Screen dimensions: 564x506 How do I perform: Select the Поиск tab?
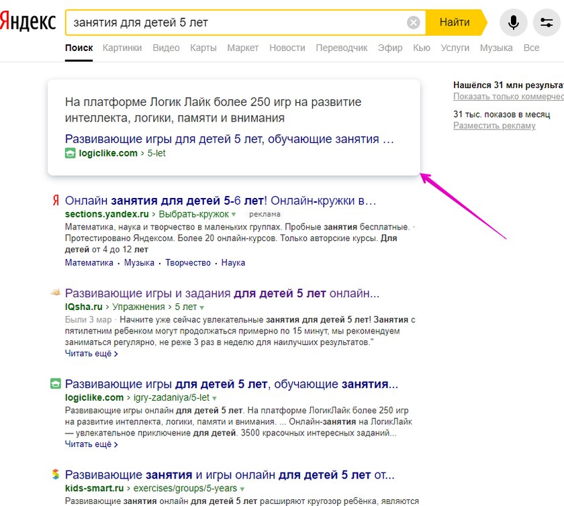[79, 48]
